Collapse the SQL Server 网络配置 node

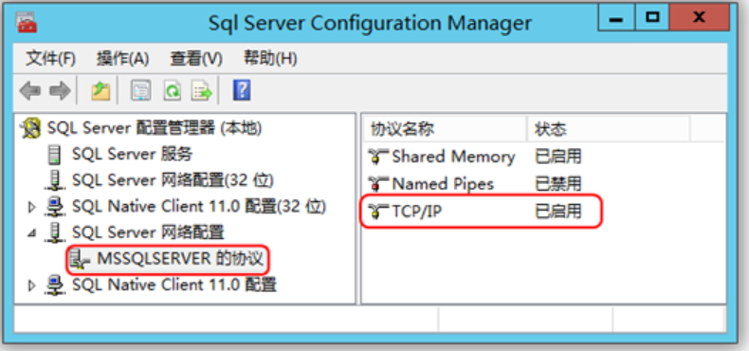point(31,233)
